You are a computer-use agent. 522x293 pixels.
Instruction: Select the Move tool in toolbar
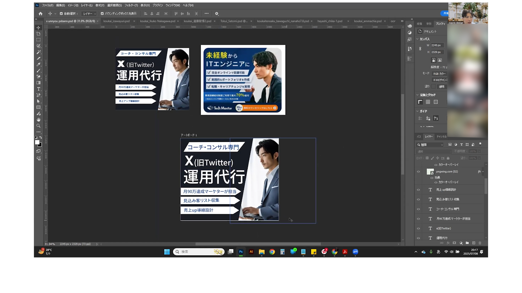38,28
